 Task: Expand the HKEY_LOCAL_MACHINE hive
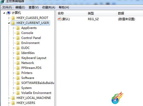point(9,98)
